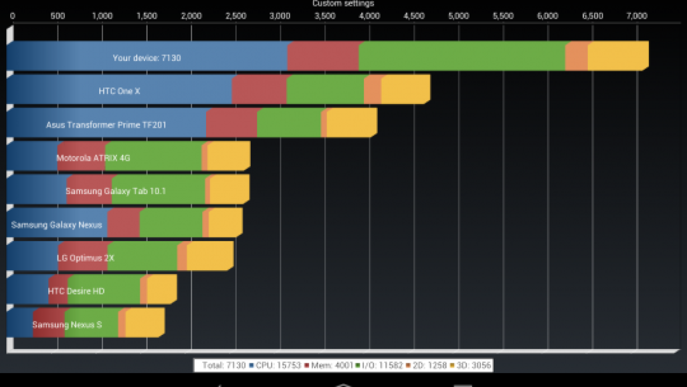Click "2D: 1258" in the legend
This screenshot has width=687, height=387.
click(x=429, y=366)
